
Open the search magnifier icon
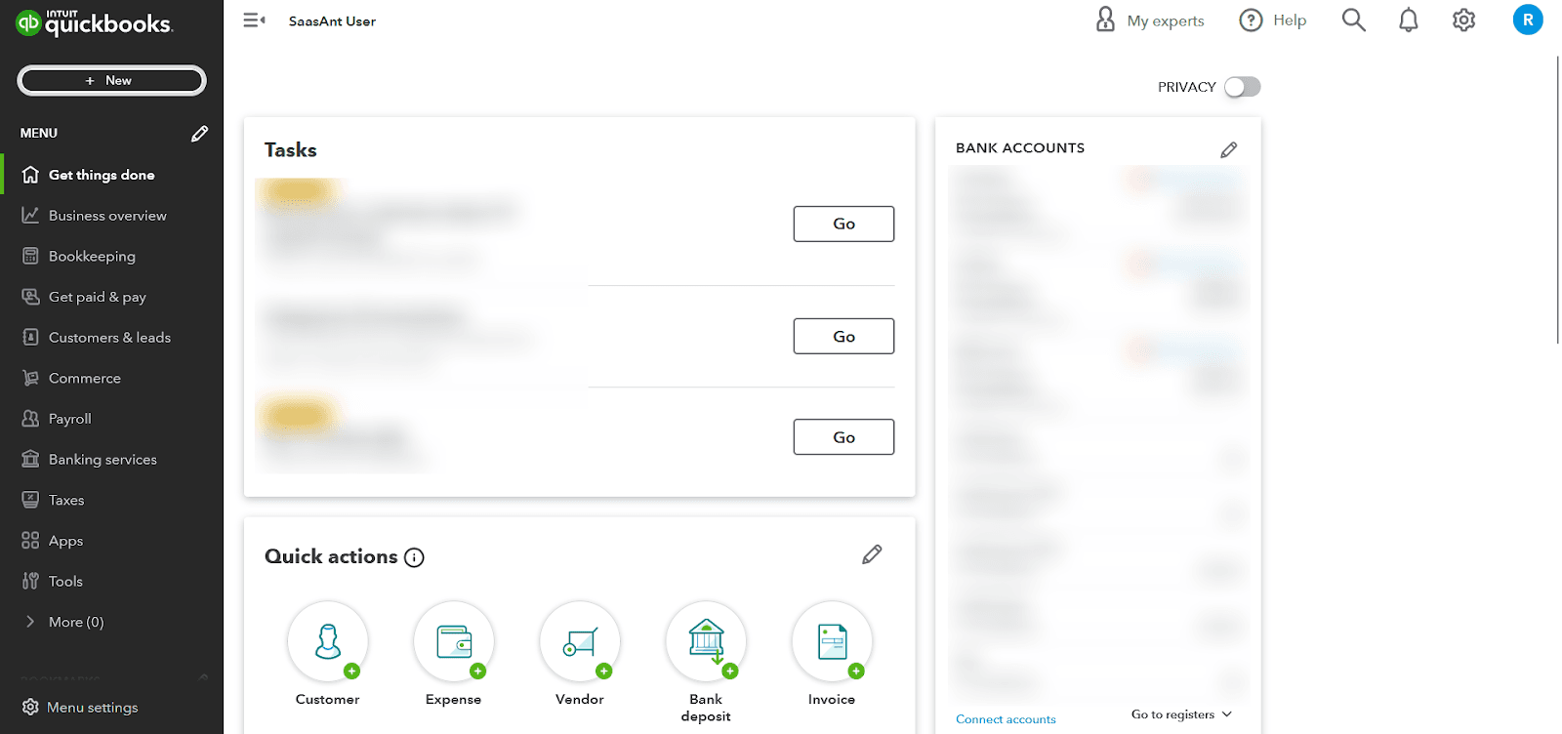coord(1353,20)
